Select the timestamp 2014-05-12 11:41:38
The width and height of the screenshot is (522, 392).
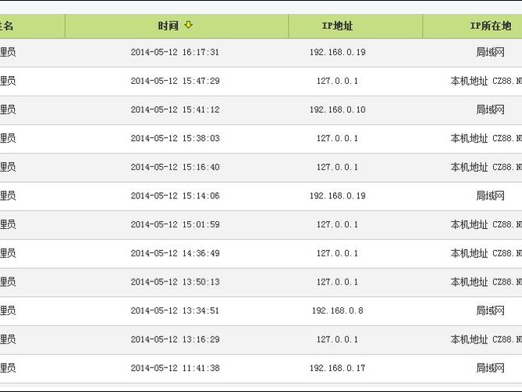pyautogui.click(x=175, y=368)
